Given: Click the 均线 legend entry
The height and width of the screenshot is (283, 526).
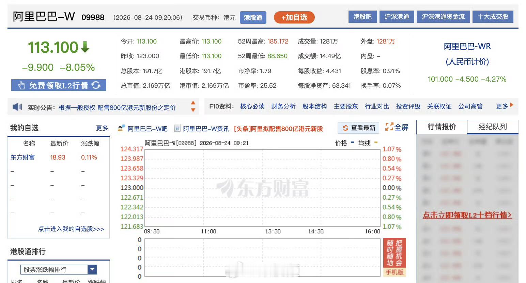Looking at the screenshot, I should click(x=368, y=143).
